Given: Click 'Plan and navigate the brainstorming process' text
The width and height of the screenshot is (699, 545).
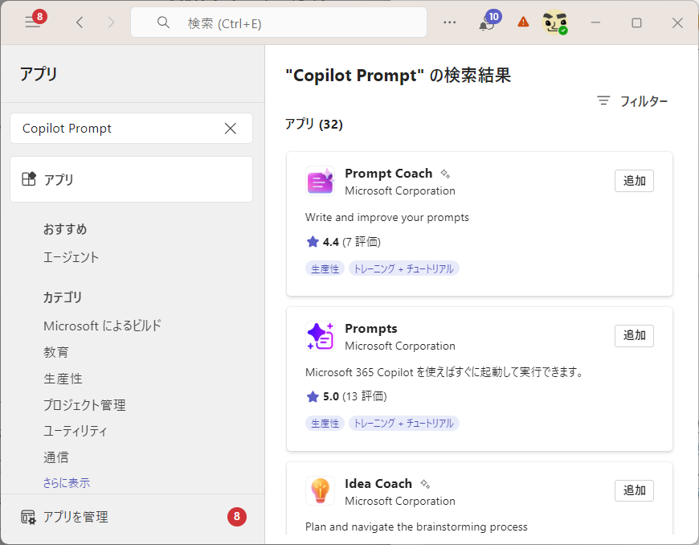Looking at the screenshot, I should tap(416, 527).
